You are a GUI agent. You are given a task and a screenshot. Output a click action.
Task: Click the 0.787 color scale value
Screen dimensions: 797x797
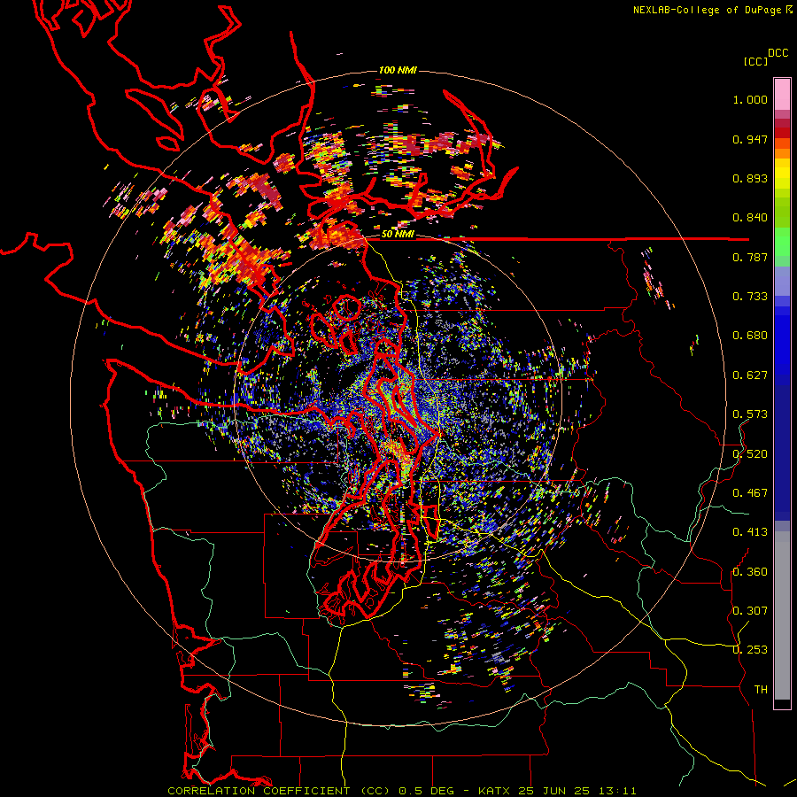750,257
